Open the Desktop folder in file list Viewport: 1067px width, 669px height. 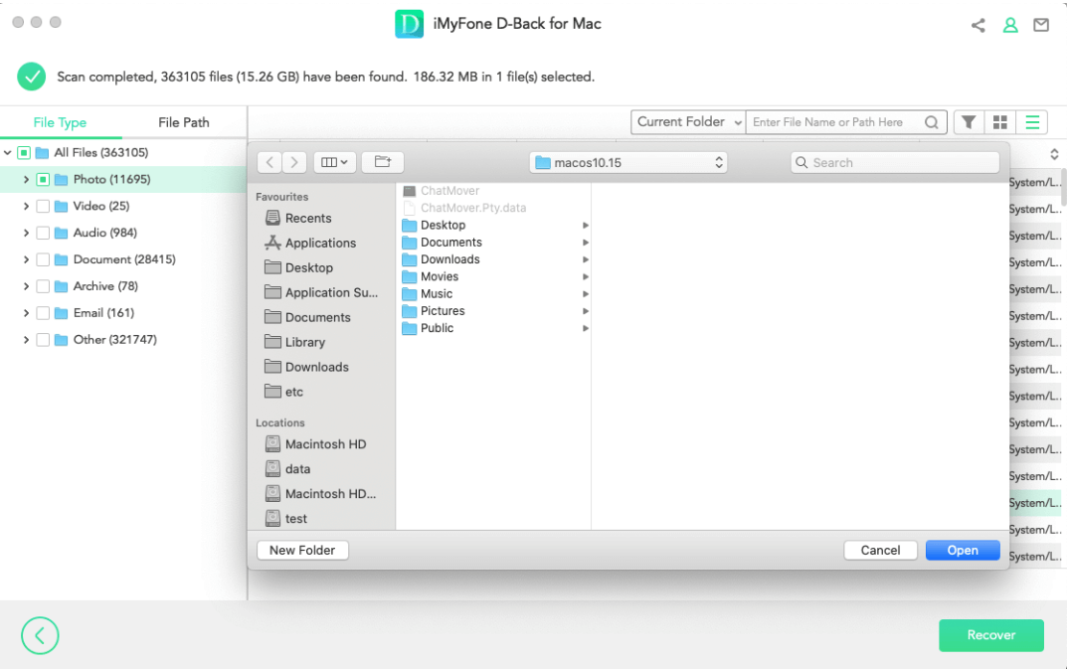click(x=494, y=226)
